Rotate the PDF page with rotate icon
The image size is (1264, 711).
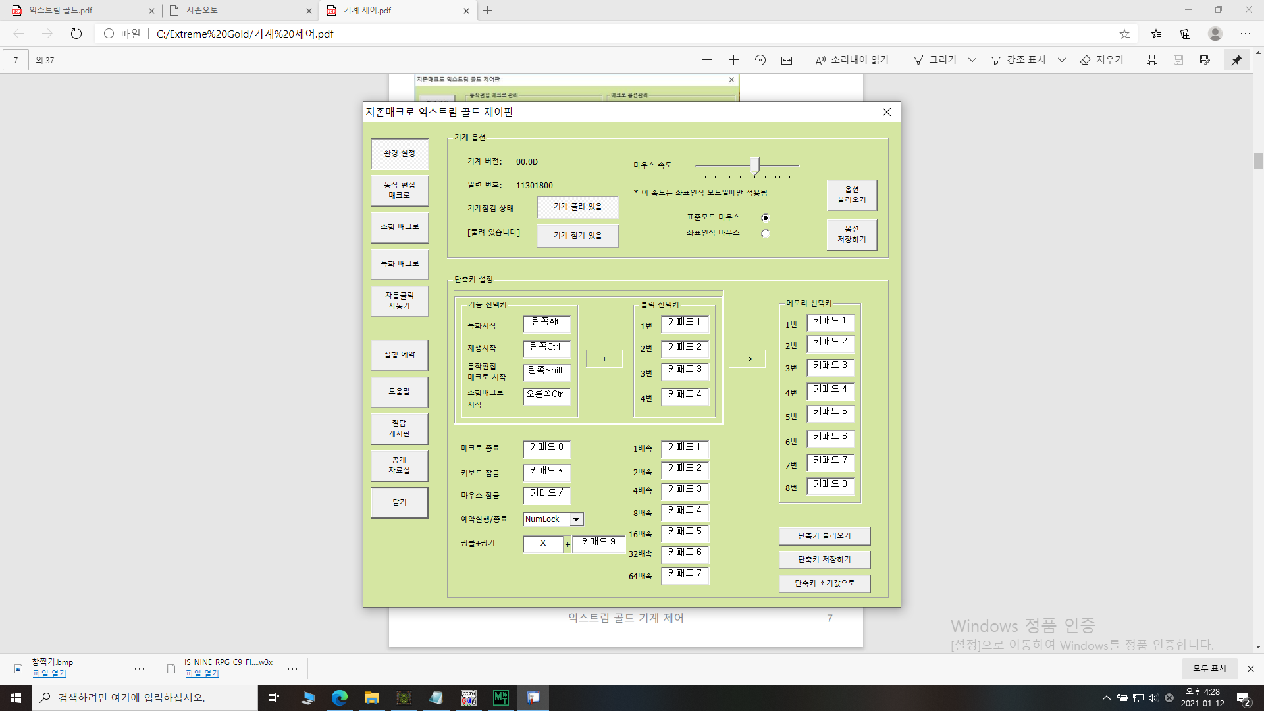(760, 60)
